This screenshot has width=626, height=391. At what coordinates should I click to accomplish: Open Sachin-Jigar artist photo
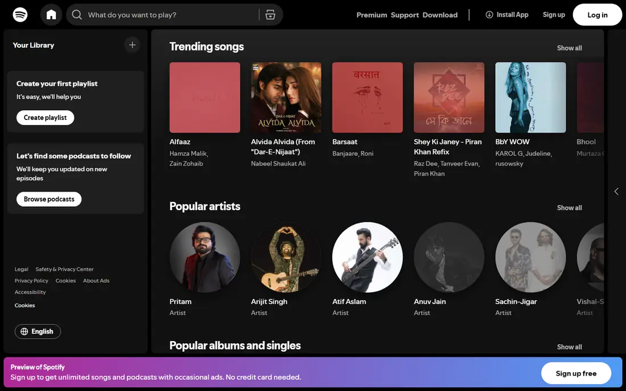pyautogui.click(x=530, y=257)
